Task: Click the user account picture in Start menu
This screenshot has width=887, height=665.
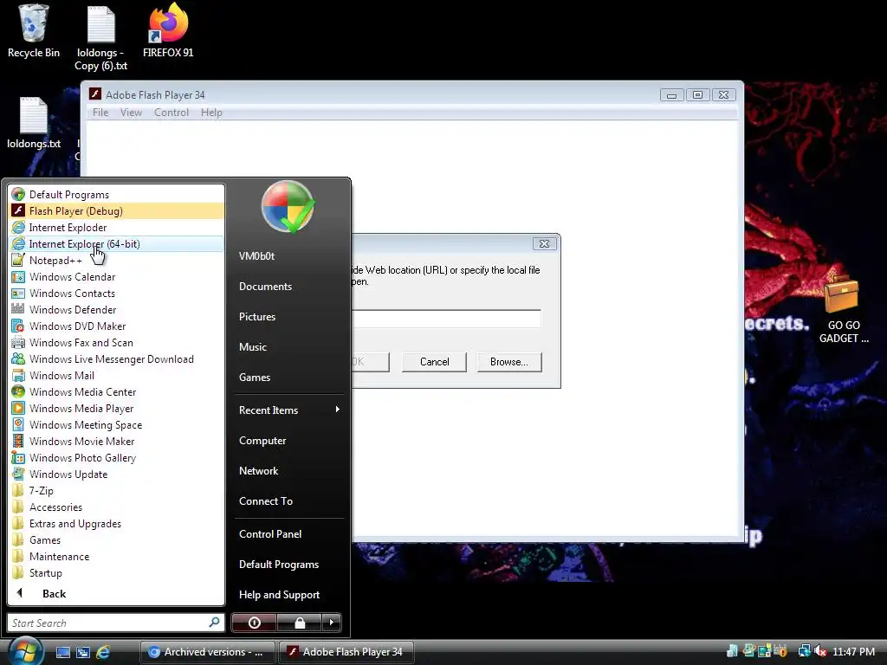Action: coord(288,206)
